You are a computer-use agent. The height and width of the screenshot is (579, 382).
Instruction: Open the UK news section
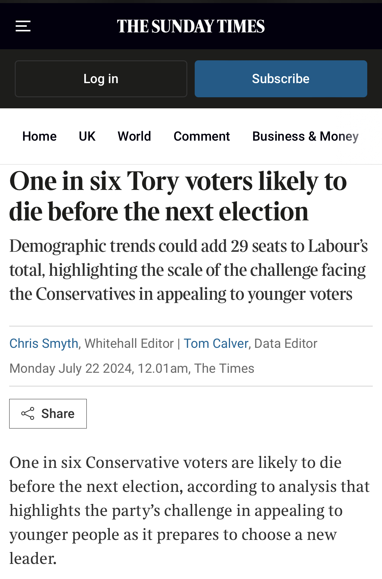87,136
